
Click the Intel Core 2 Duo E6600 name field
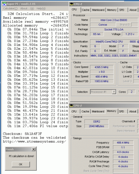[114, 20]
